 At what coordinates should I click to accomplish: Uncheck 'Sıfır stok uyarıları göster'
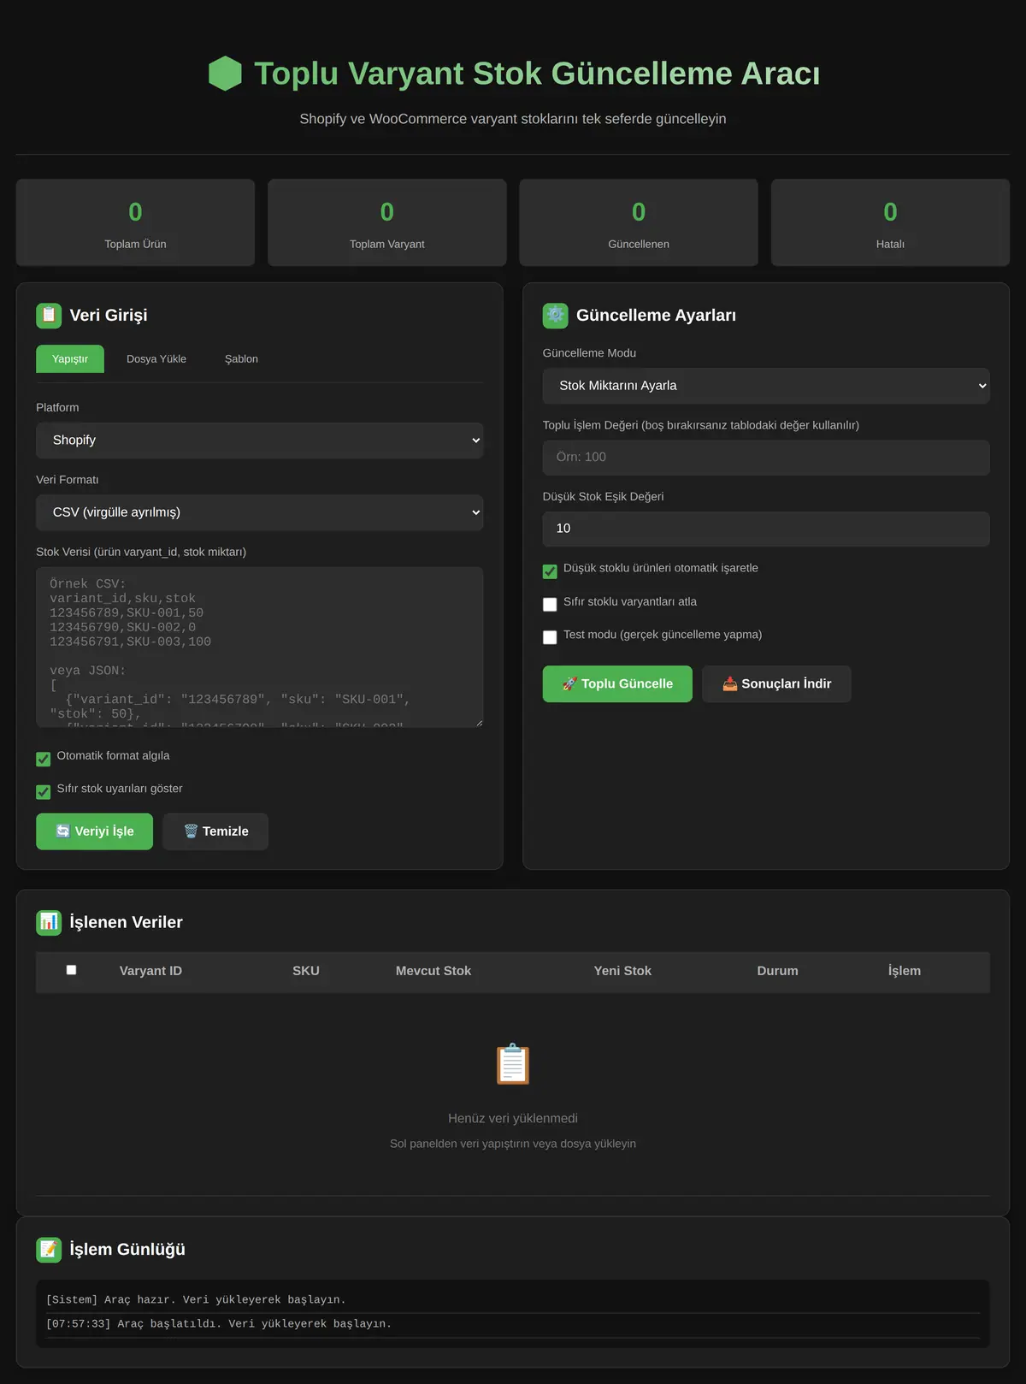pos(44,791)
